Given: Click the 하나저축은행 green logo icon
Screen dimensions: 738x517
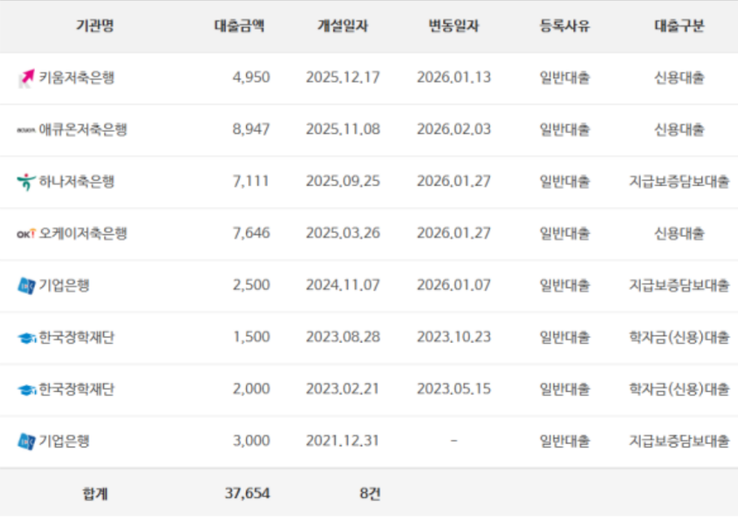Looking at the screenshot, I should click(x=25, y=182).
